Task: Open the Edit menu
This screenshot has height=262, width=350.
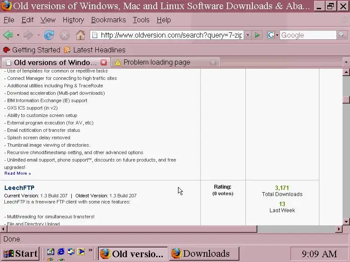Action: (28, 20)
